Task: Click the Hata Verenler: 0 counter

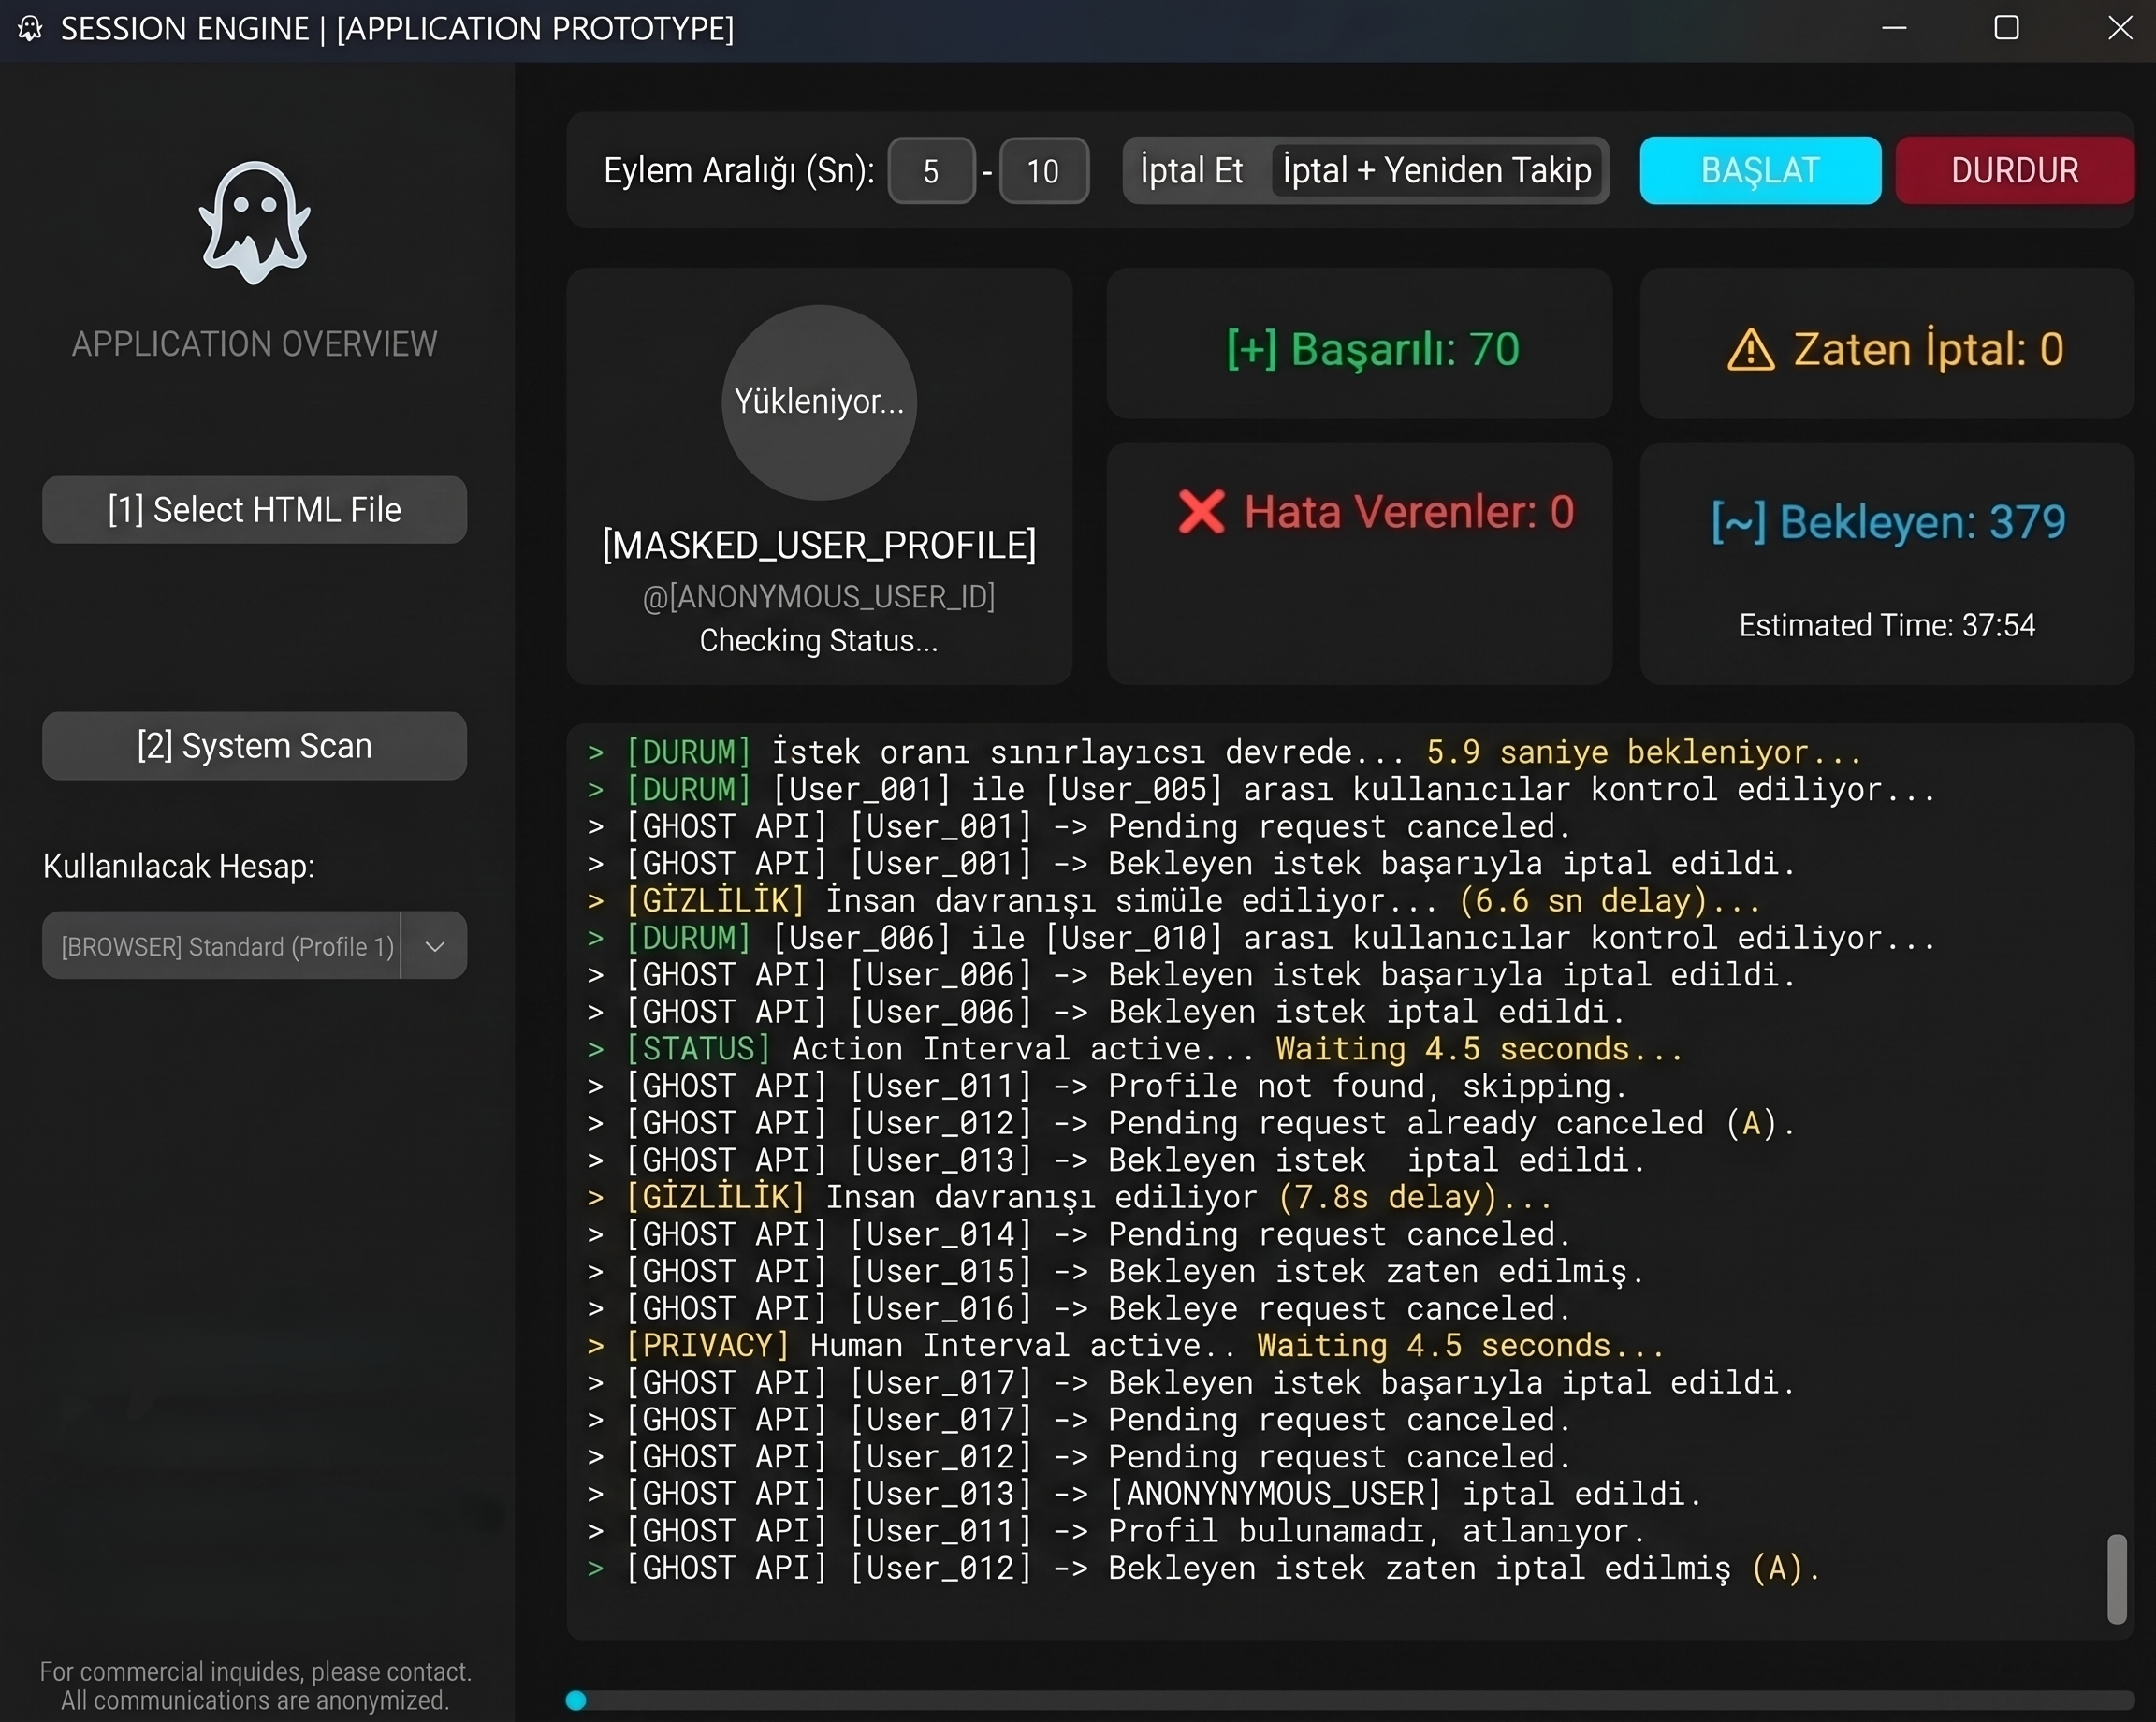Action: coord(1376,512)
